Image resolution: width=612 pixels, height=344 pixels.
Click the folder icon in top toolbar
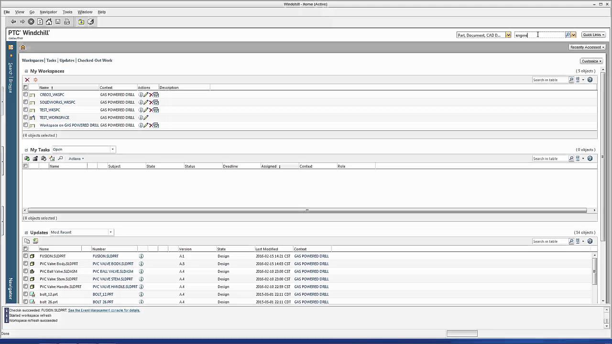click(81, 21)
